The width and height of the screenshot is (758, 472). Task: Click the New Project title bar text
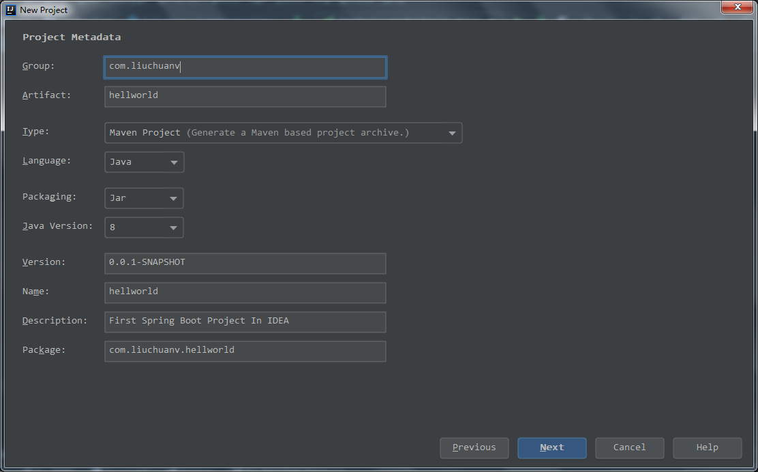click(x=44, y=10)
